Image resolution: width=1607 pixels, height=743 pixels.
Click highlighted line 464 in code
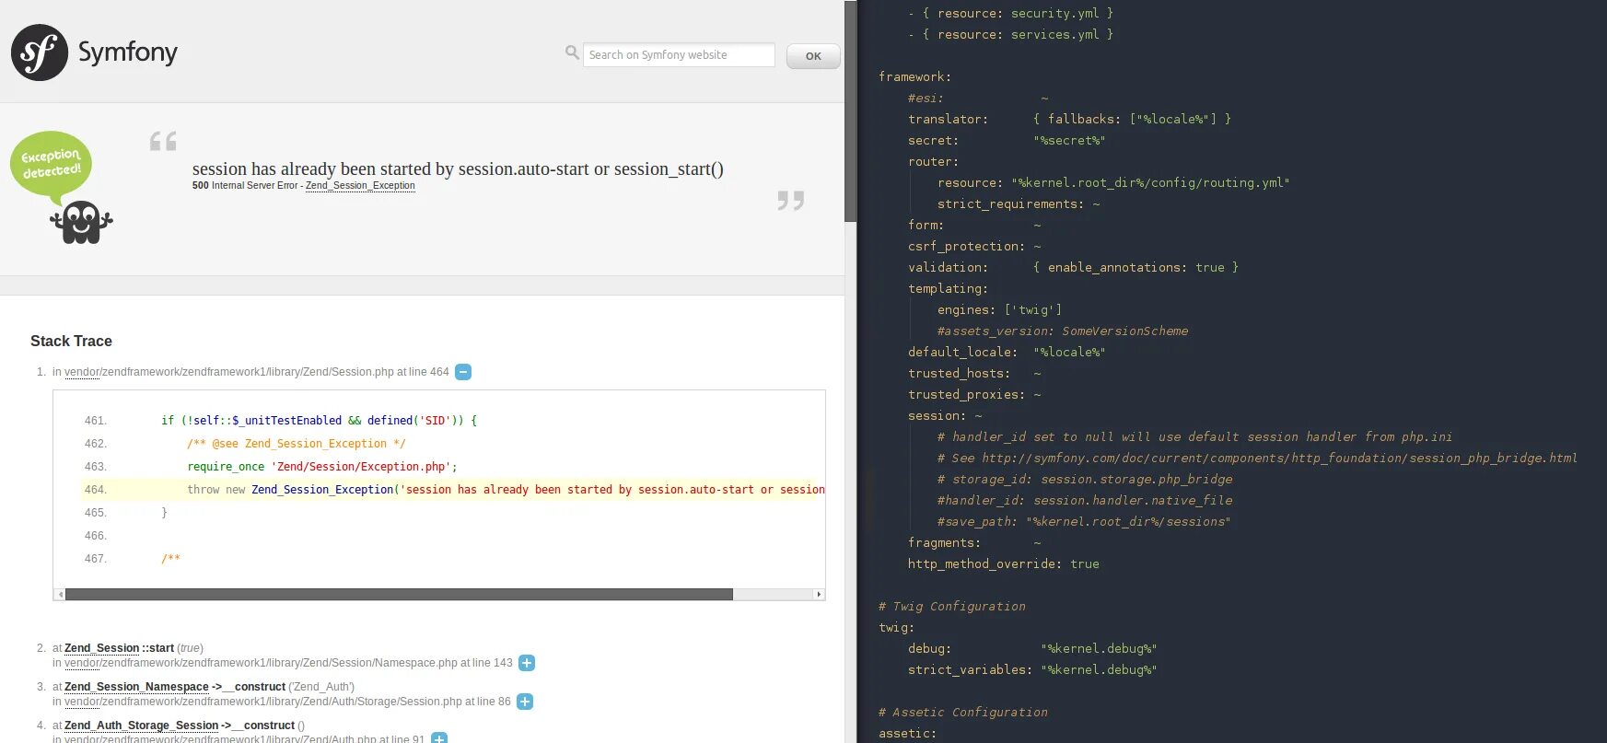(452, 490)
